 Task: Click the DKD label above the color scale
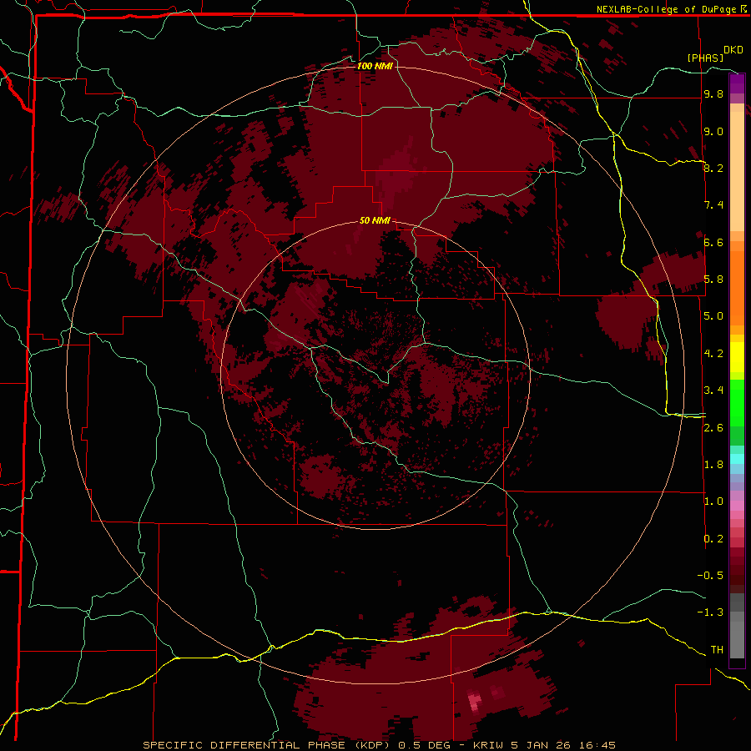[x=733, y=50]
